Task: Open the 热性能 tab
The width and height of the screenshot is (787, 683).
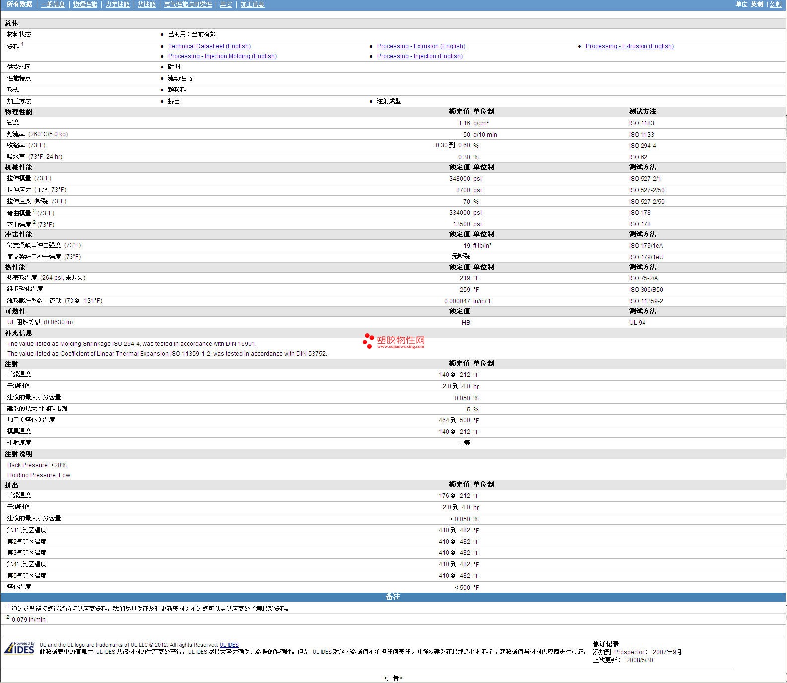Action: tap(146, 4)
